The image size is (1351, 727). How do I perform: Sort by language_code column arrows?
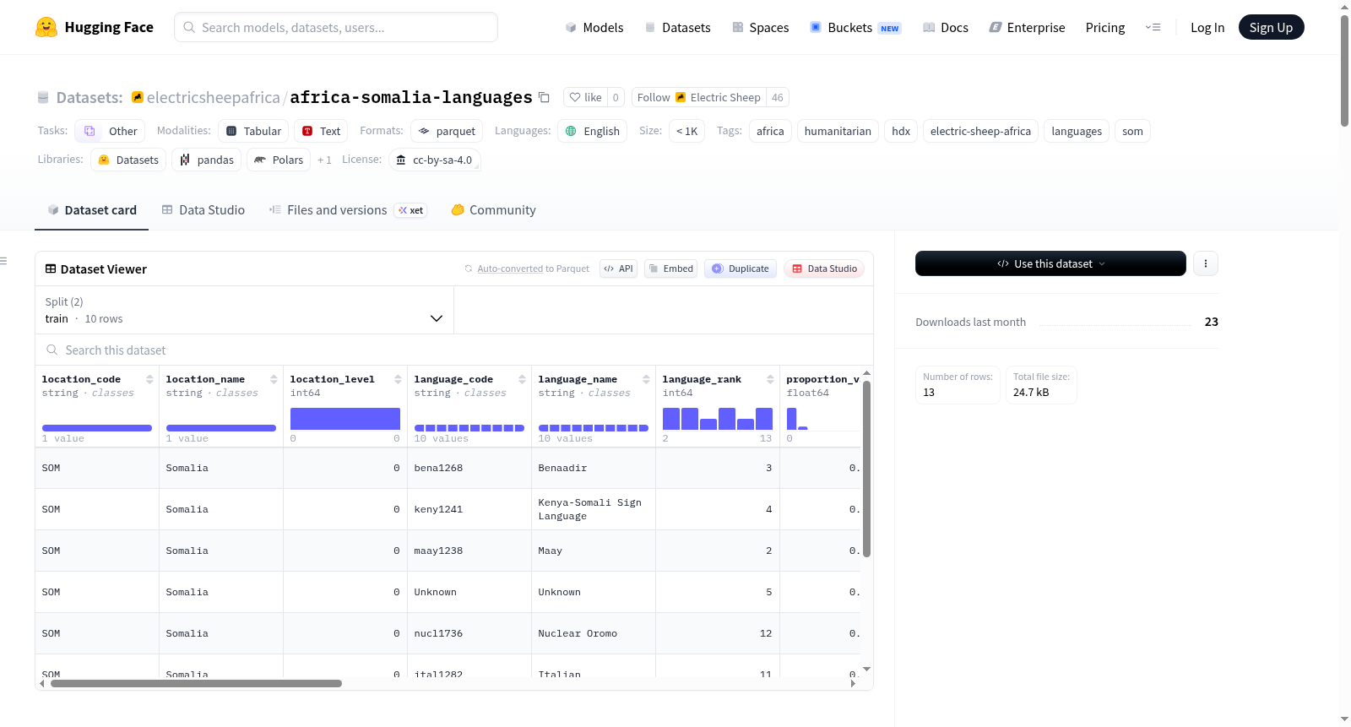(523, 379)
